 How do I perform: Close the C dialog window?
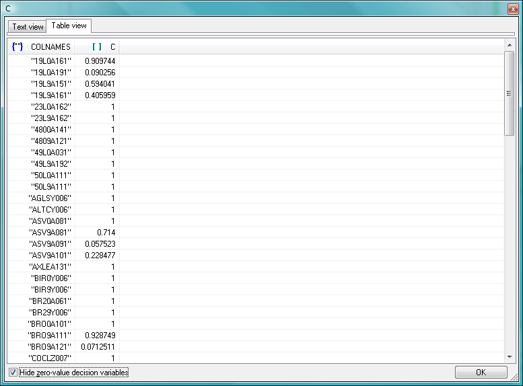click(512, 9)
